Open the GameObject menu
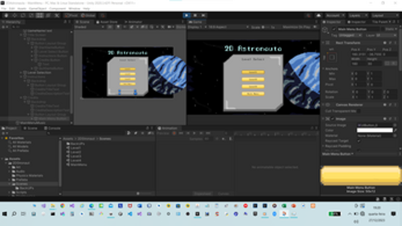Screen dimensions: 402x226 pyautogui.click(x=38, y=8)
